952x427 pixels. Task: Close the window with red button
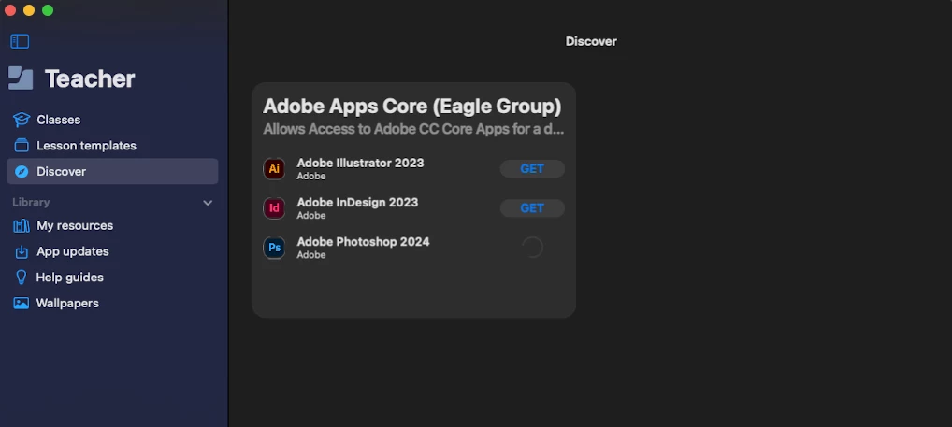[x=9, y=10]
